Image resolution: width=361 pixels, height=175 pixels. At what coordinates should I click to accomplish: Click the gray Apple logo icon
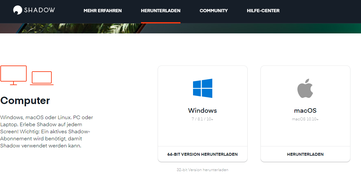pyautogui.click(x=305, y=88)
